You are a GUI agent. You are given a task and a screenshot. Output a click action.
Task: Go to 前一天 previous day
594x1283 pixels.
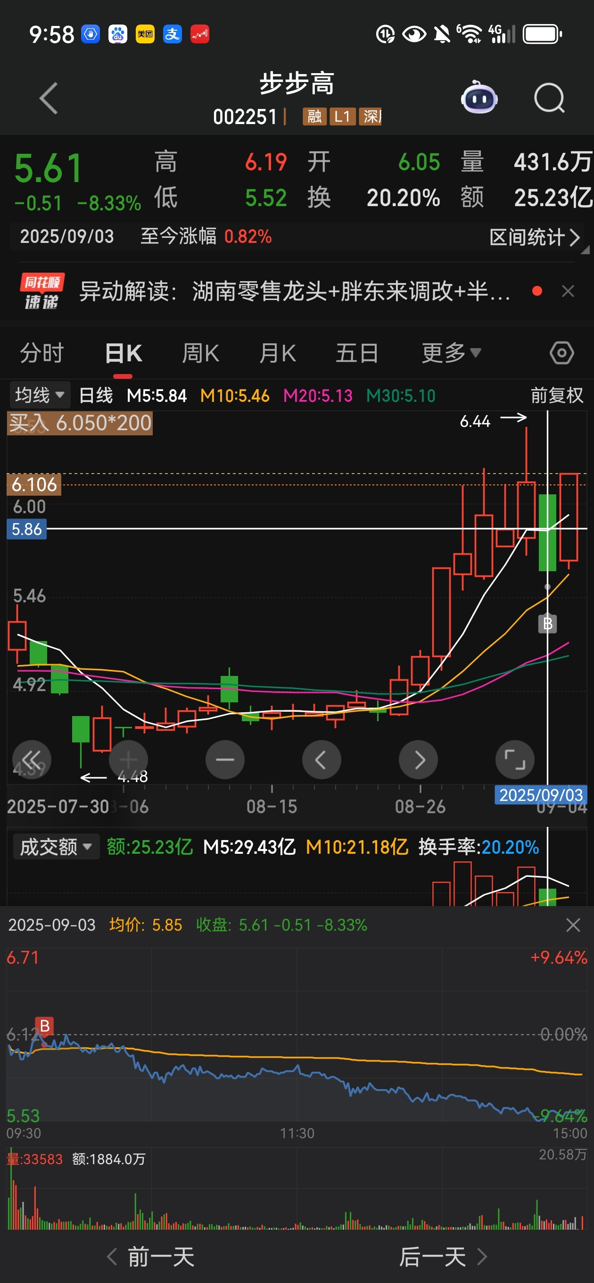[151, 1257]
